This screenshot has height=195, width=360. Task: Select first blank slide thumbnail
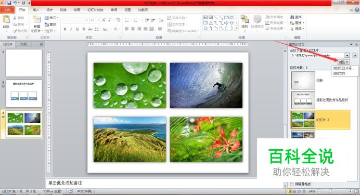click(x=24, y=63)
